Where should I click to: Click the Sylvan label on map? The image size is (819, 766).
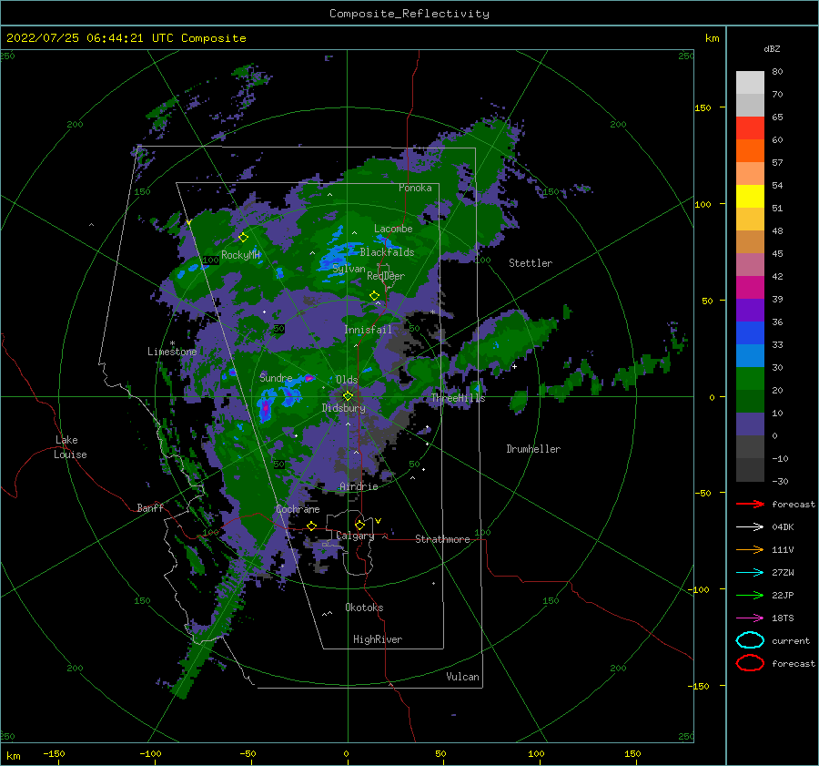coord(349,269)
